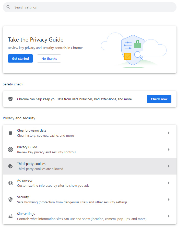Dismiss the guide with No thanks
The image size is (188, 229).
(x=49, y=58)
